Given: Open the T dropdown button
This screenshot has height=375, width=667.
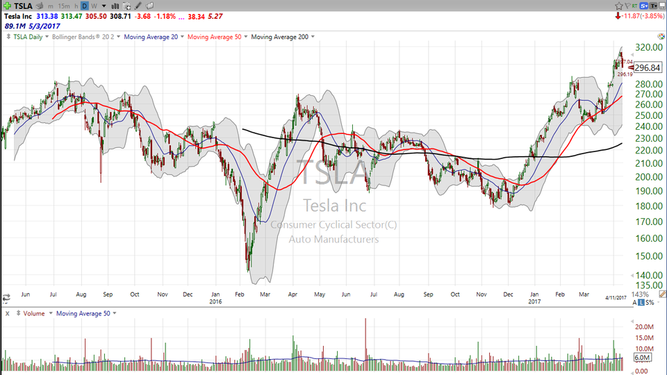Looking at the screenshot, I should (653, 6).
